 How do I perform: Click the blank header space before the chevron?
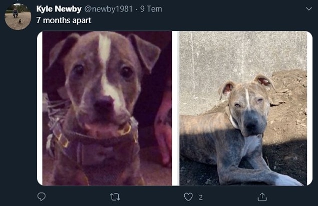(233, 9)
